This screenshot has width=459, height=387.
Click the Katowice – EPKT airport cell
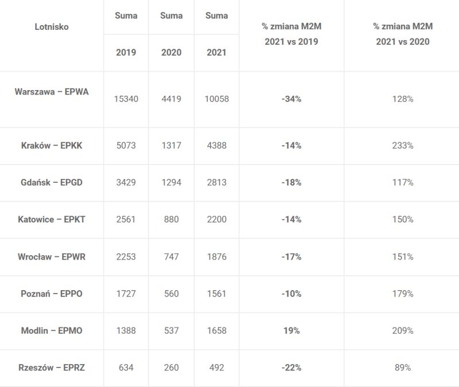[52, 220]
